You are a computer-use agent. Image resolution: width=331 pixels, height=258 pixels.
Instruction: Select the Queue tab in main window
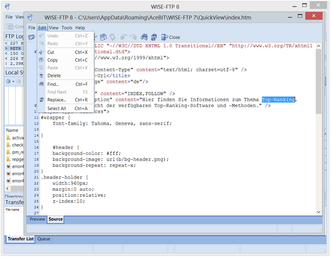(44, 239)
